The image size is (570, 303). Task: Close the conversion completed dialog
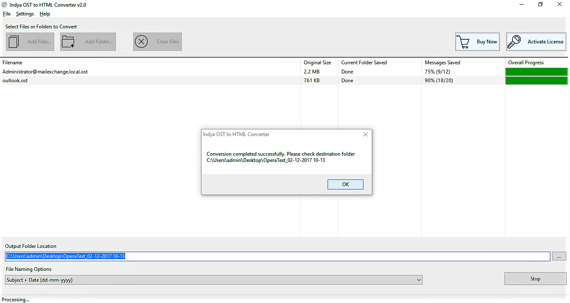(x=366, y=134)
